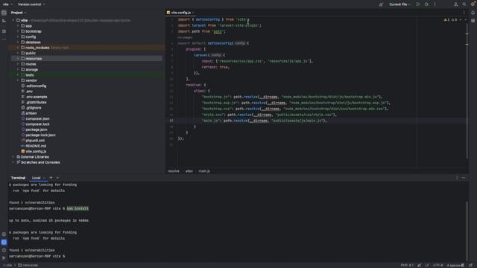This screenshot has height=268, width=477.
Task: Open the Services tool window icon
Action: click(4, 234)
